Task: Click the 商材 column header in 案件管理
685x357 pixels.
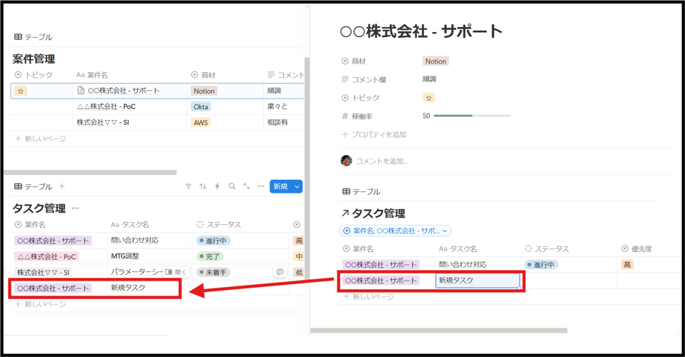Action: [204, 75]
